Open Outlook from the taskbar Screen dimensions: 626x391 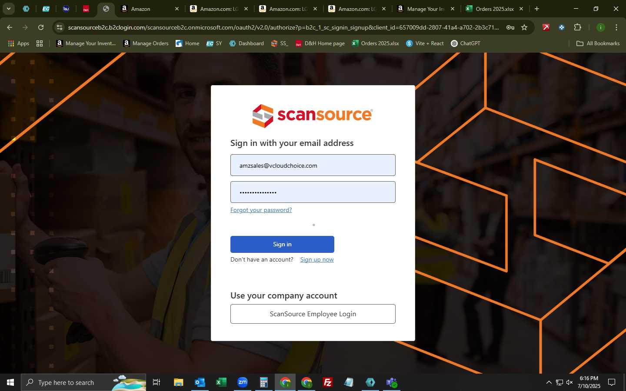coord(200,382)
